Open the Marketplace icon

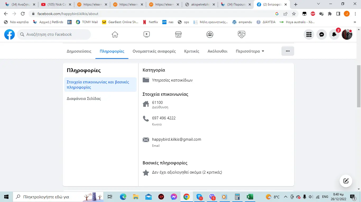pyautogui.click(x=178, y=34)
